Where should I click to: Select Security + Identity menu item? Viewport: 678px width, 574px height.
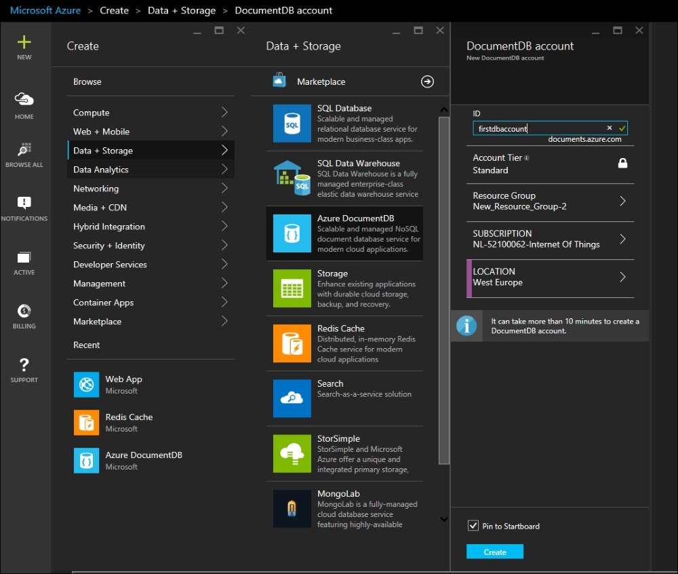click(x=151, y=245)
